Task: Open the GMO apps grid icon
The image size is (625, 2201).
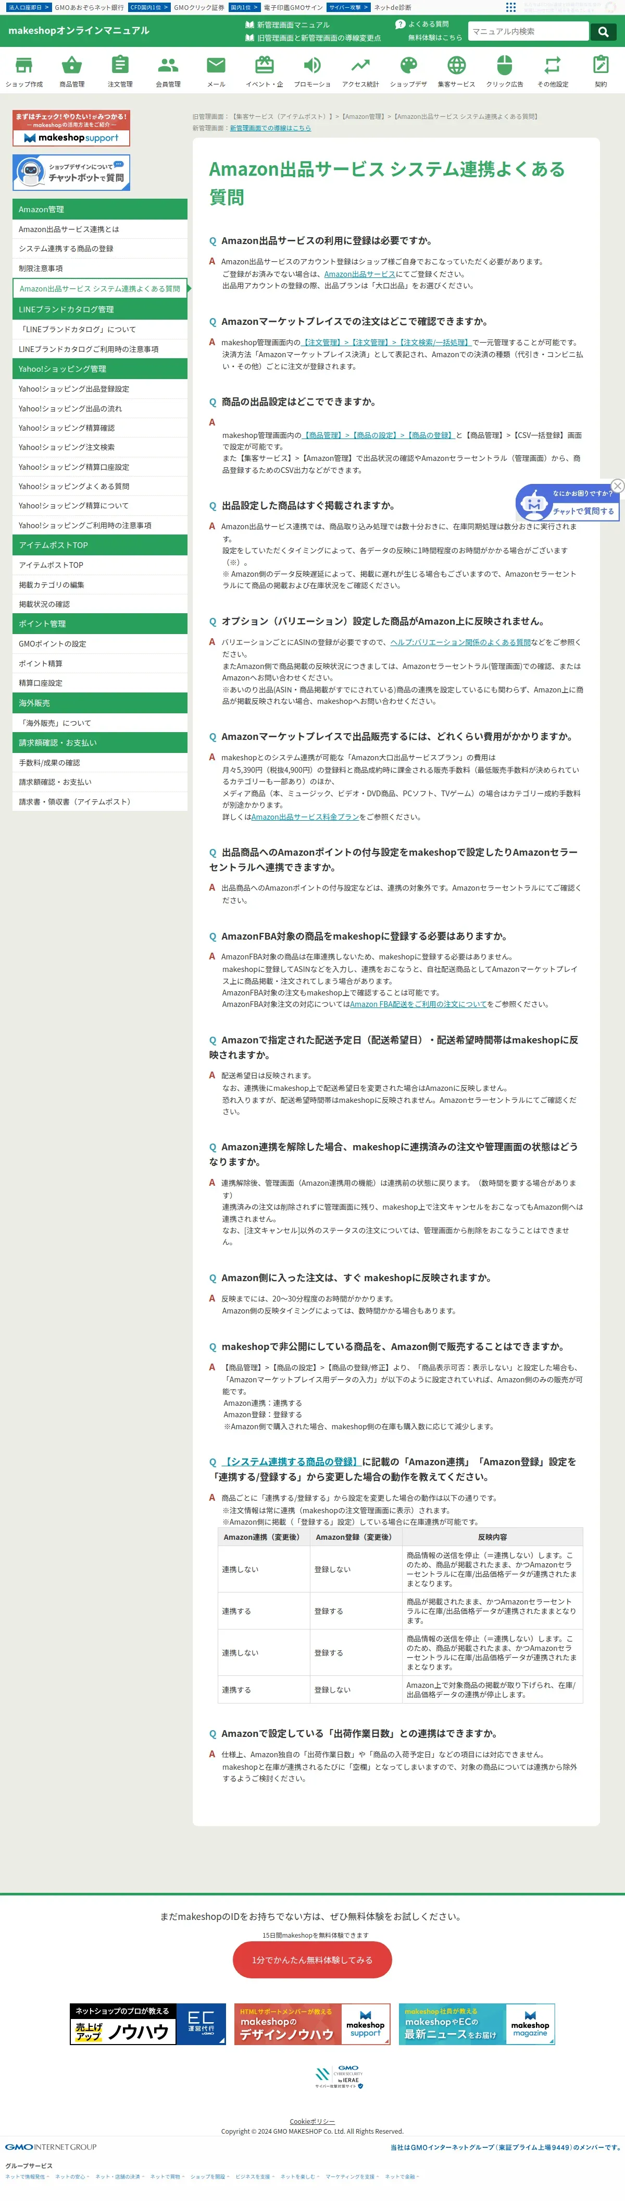Action: (x=510, y=7)
